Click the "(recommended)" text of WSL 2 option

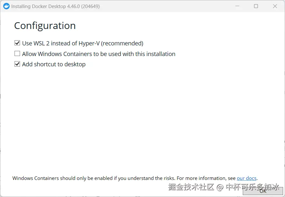point(123,43)
